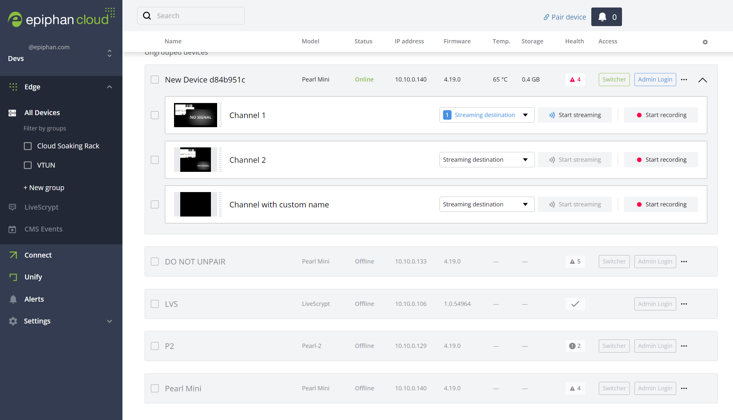Open table column settings gear
Viewport: 733px width, 420px height.
[x=705, y=42]
